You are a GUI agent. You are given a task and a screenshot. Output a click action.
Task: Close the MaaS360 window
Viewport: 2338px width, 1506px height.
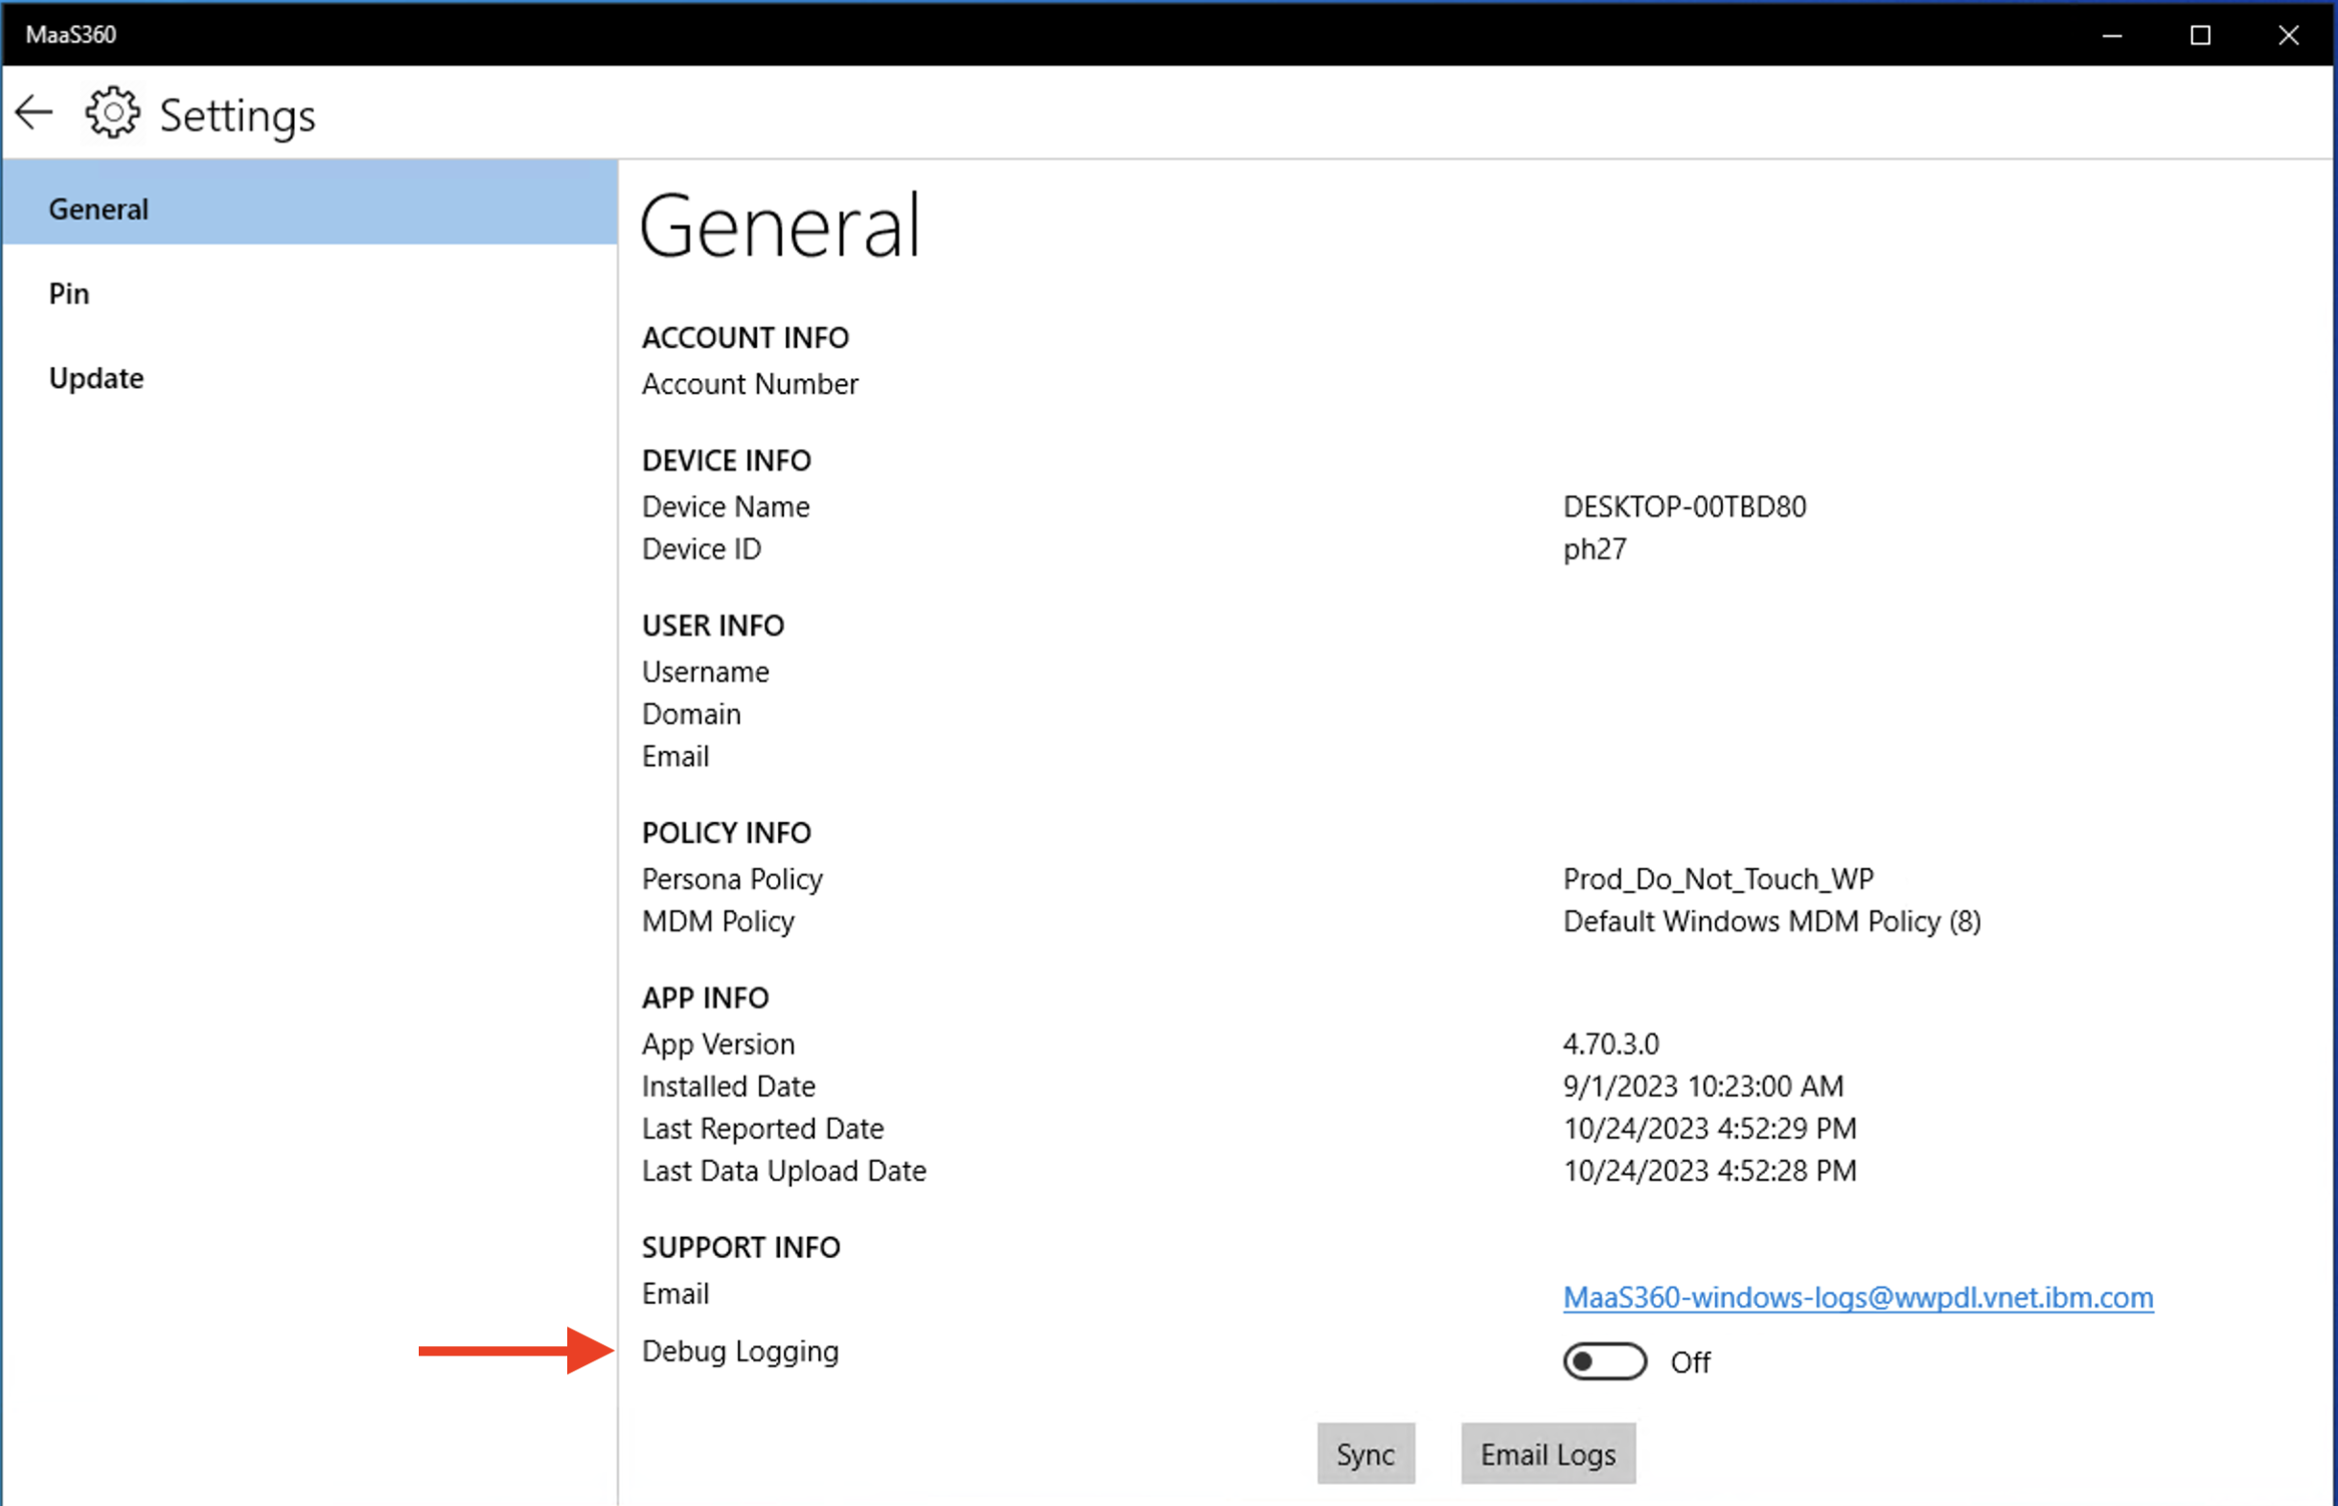pos(2288,35)
